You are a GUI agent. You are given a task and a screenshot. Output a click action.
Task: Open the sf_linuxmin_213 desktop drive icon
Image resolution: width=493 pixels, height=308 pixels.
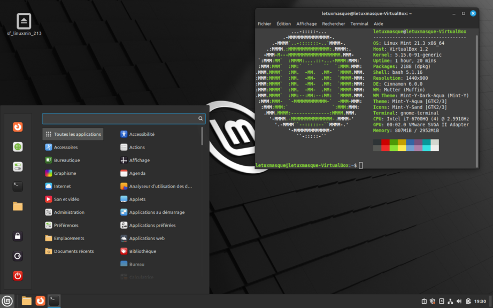pos(24,21)
